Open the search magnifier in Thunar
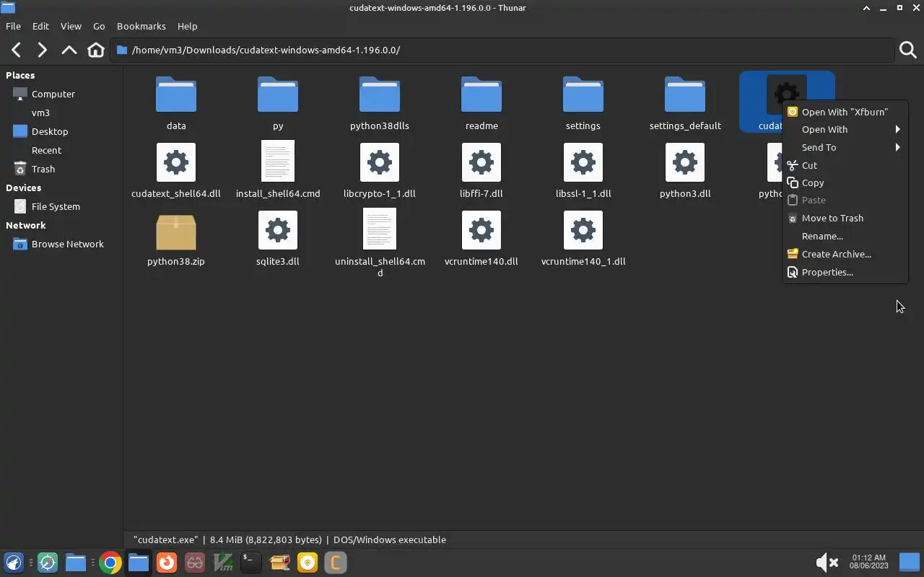 tap(908, 50)
